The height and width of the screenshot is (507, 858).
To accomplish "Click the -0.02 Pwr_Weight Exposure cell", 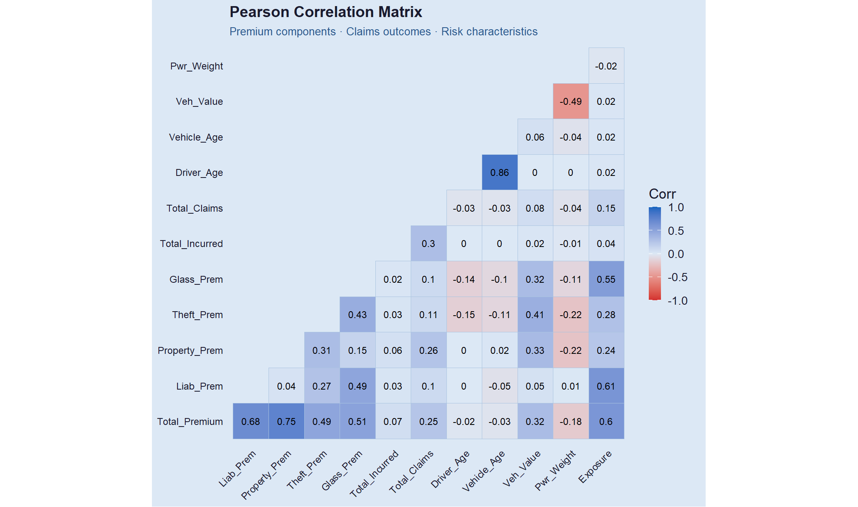I will [606, 66].
